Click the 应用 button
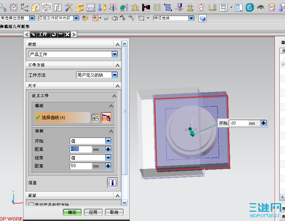The width and height of the screenshot is (285, 221). point(93,212)
